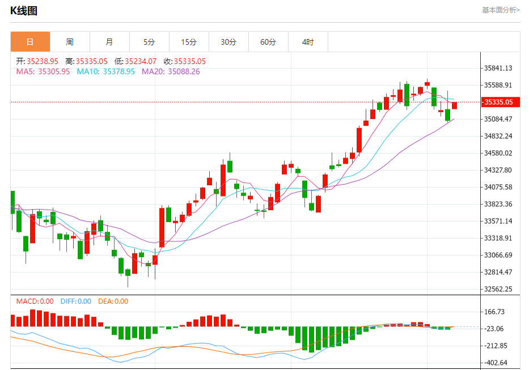Click the 34832.24 axis label
Screen dimensions: 529x370
click(498, 136)
